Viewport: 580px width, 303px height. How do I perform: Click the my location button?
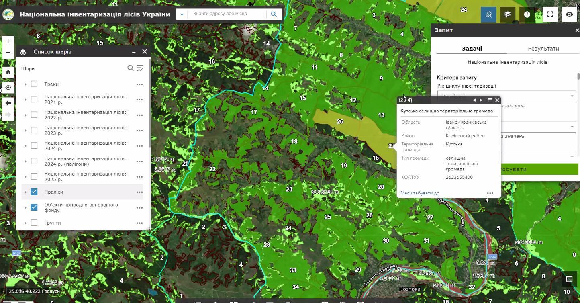click(8, 88)
